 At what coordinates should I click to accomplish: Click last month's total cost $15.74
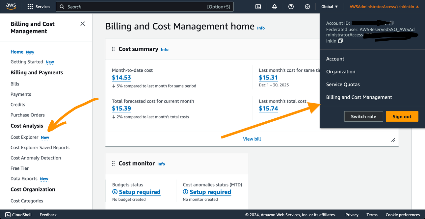tap(268, 109)
